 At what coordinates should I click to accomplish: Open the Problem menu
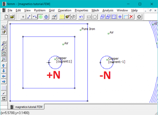coord(40,10)
